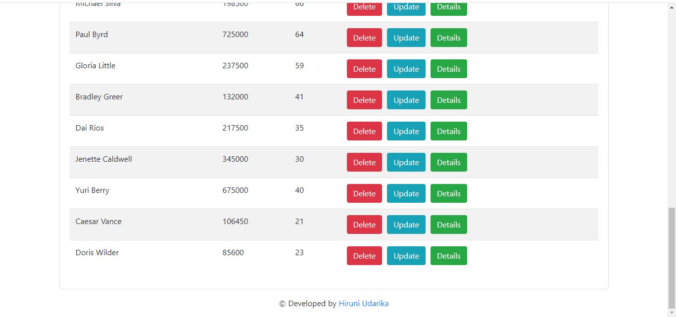
Task: Open the Hiruni Udarika link
Action: 364,304
